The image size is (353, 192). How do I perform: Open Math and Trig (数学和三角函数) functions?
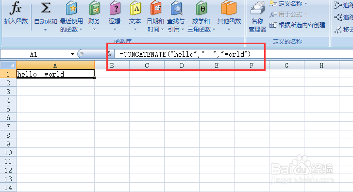[x=201, y=16]
